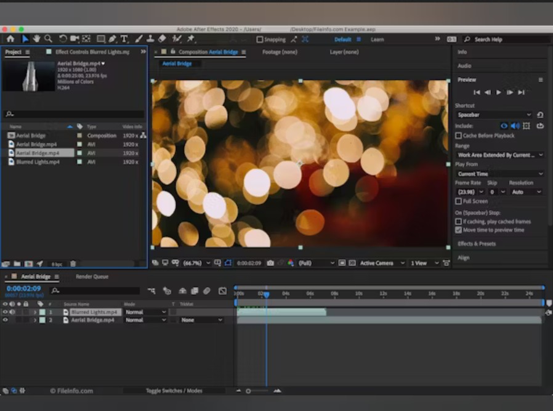The height and width of the screenshot is (411, 553).
Task: Toggle Cache Before Playback checkbox
Action: tap(459, 136)
